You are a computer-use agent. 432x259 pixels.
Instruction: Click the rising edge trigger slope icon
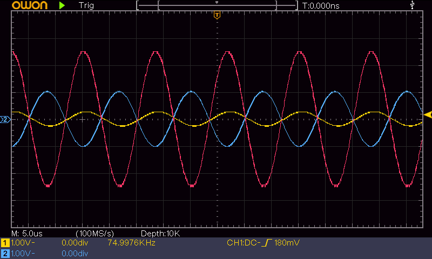[266, 243]
